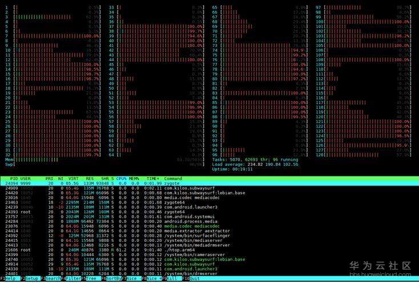Viewport: 419px width, 283px height.
Task: Click the Mem usage meter bar
Action: pos(104,160)
